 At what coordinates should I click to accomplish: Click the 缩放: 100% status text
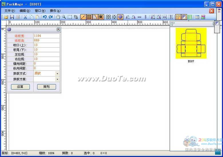coord(47,153)
